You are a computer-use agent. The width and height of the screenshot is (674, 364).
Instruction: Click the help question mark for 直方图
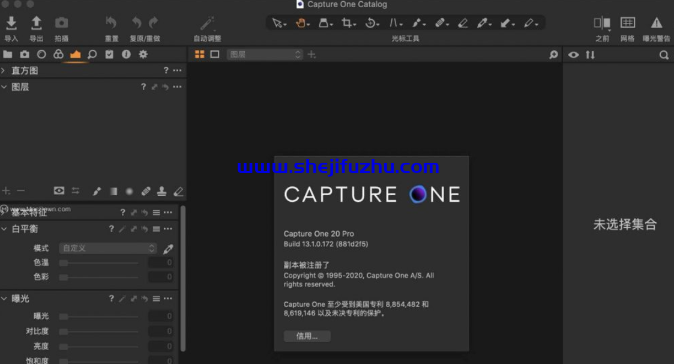point(166,70)
